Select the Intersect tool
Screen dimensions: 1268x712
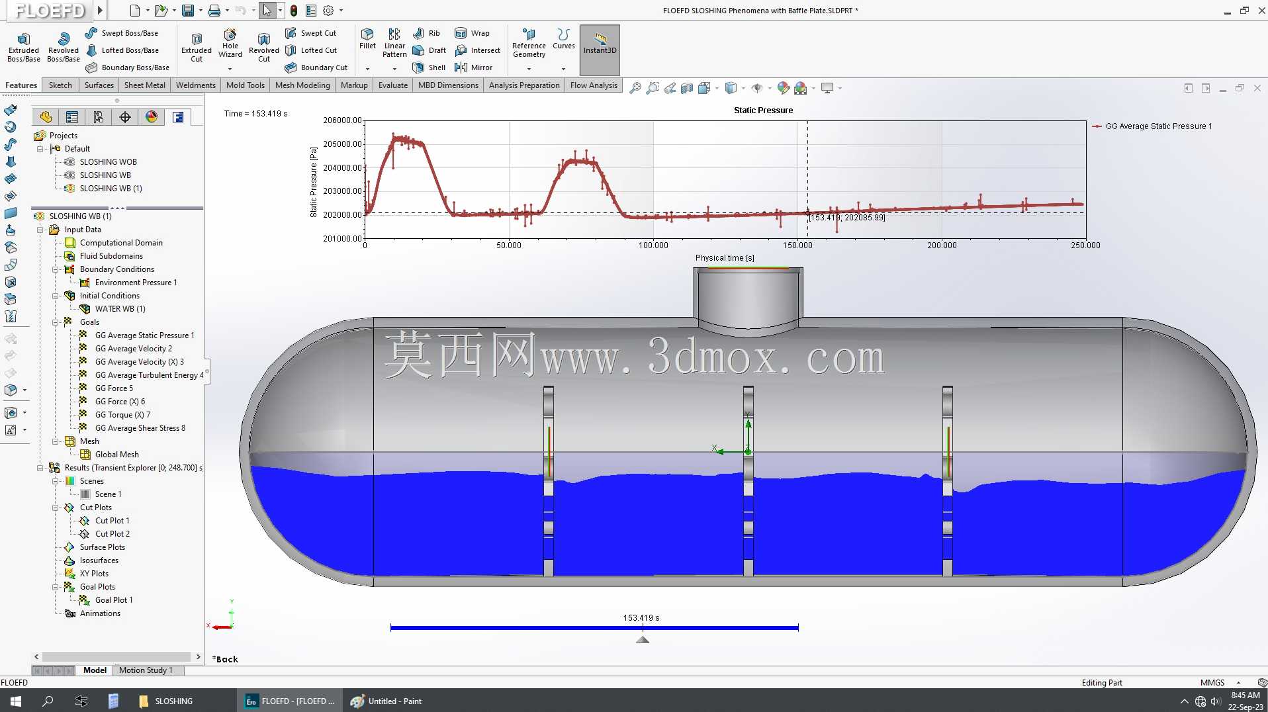(477, 50)
